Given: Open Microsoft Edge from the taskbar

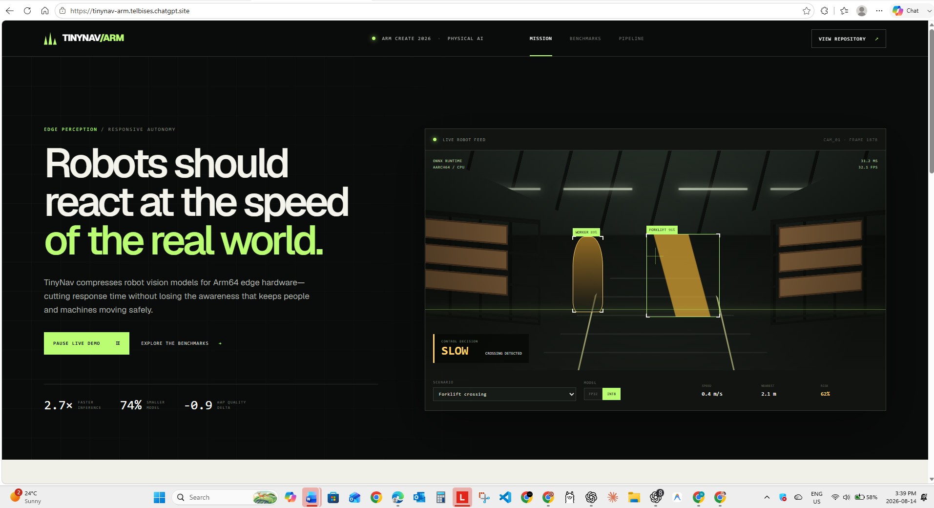Looking at the screenshot, I should pos(397,497).
